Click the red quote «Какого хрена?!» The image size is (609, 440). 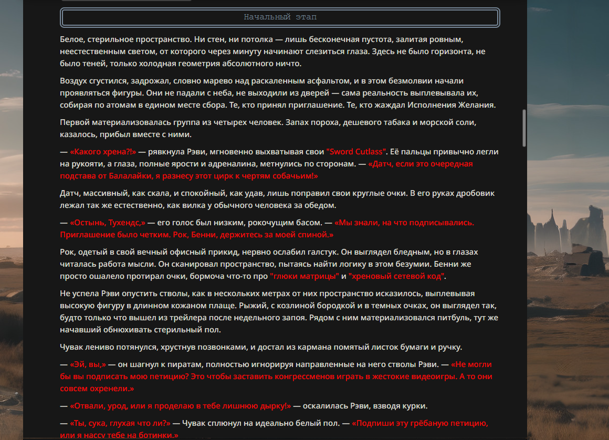point(103,152)
